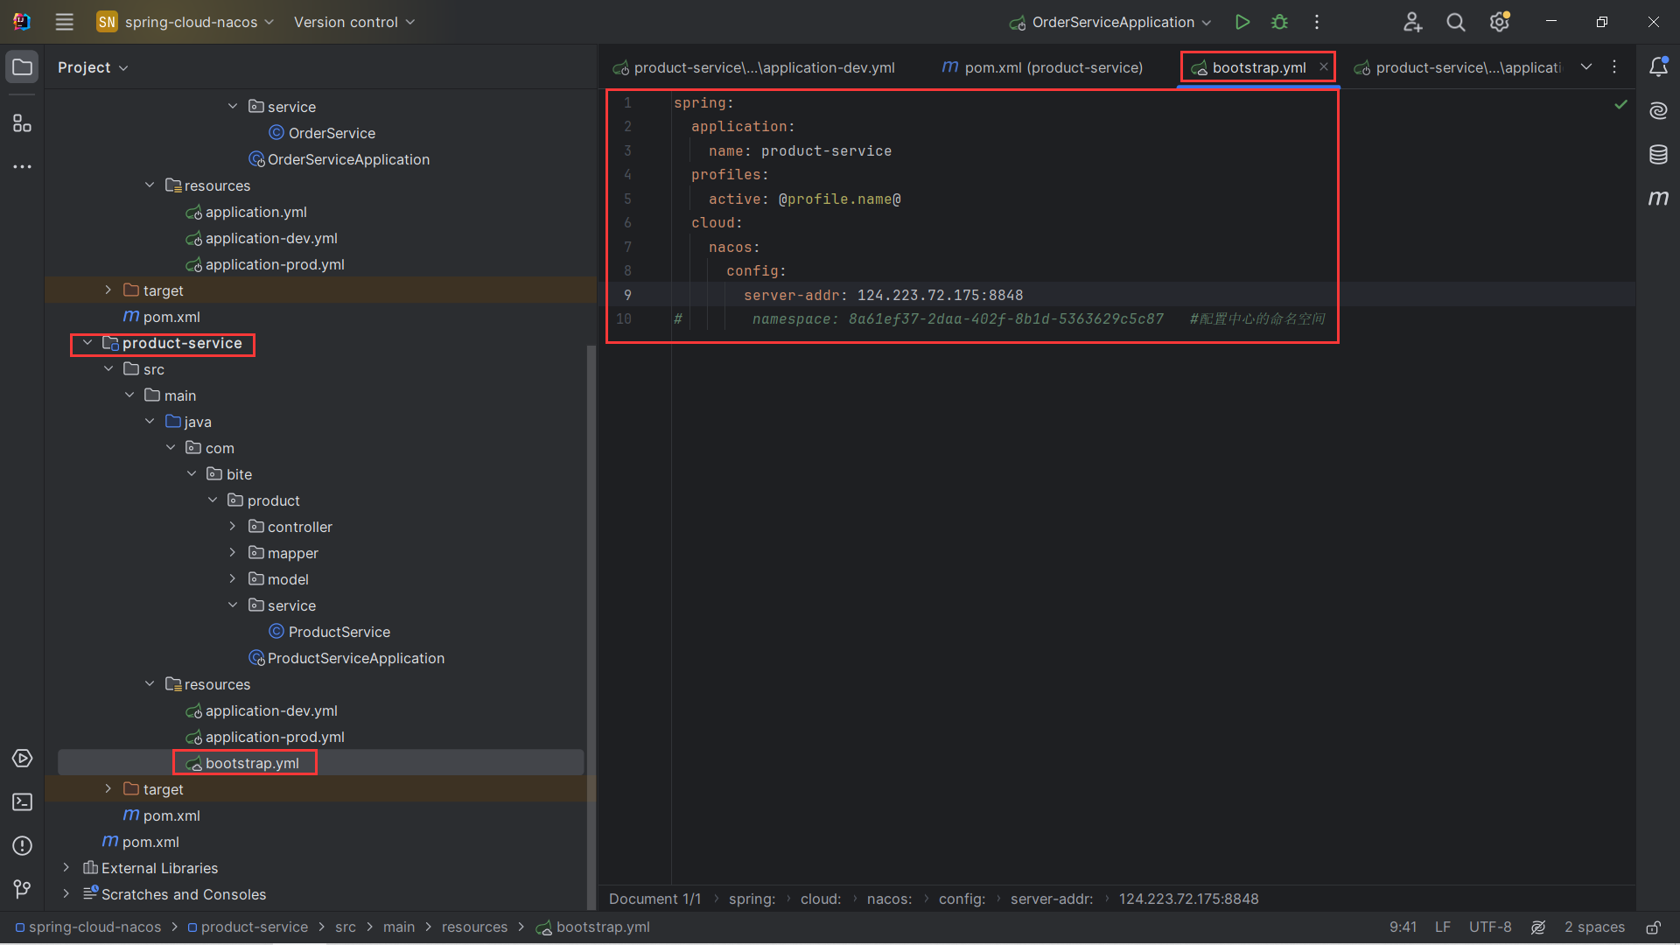
Task: Click on server-addr line in editor
Action: (x=883, y=295)
